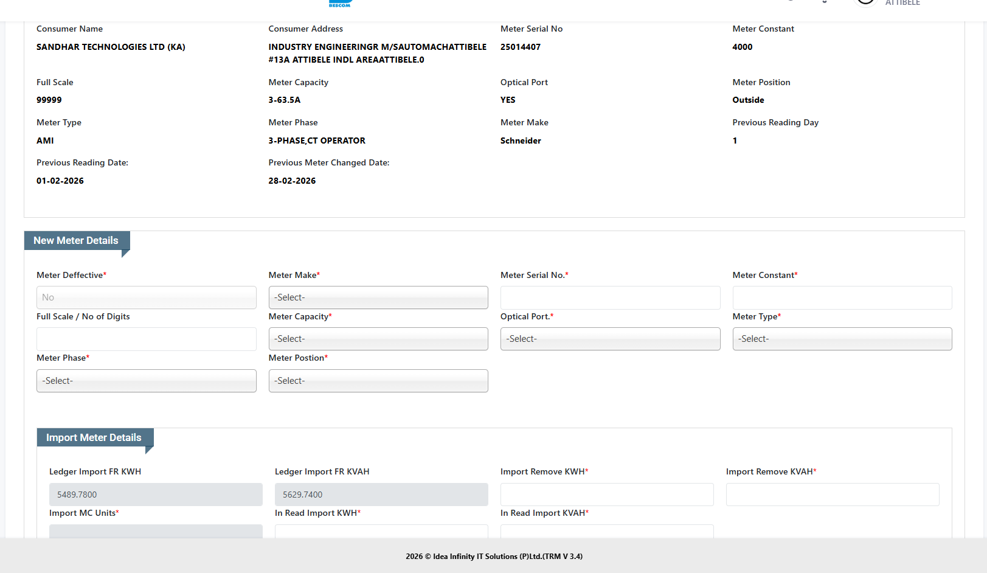Click the Ledger Import FR KWH field
The height and width of the screenshot is (573, 987).
coord(156,495)
